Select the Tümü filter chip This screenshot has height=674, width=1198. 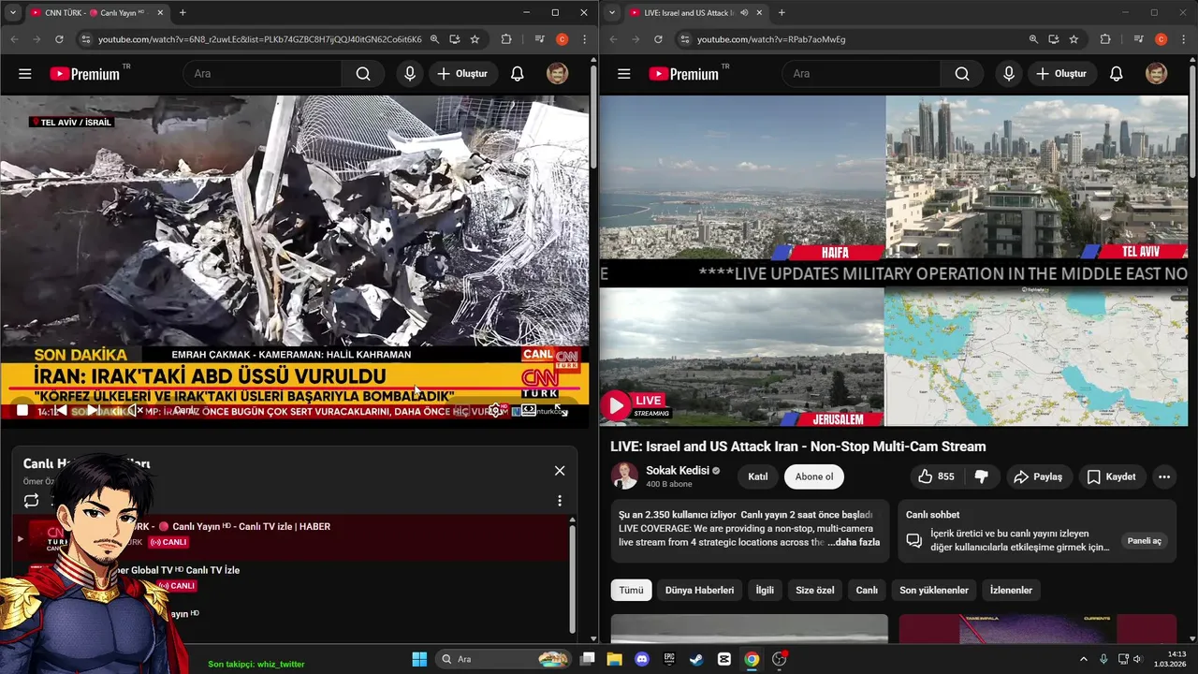(x=632, y=590)
